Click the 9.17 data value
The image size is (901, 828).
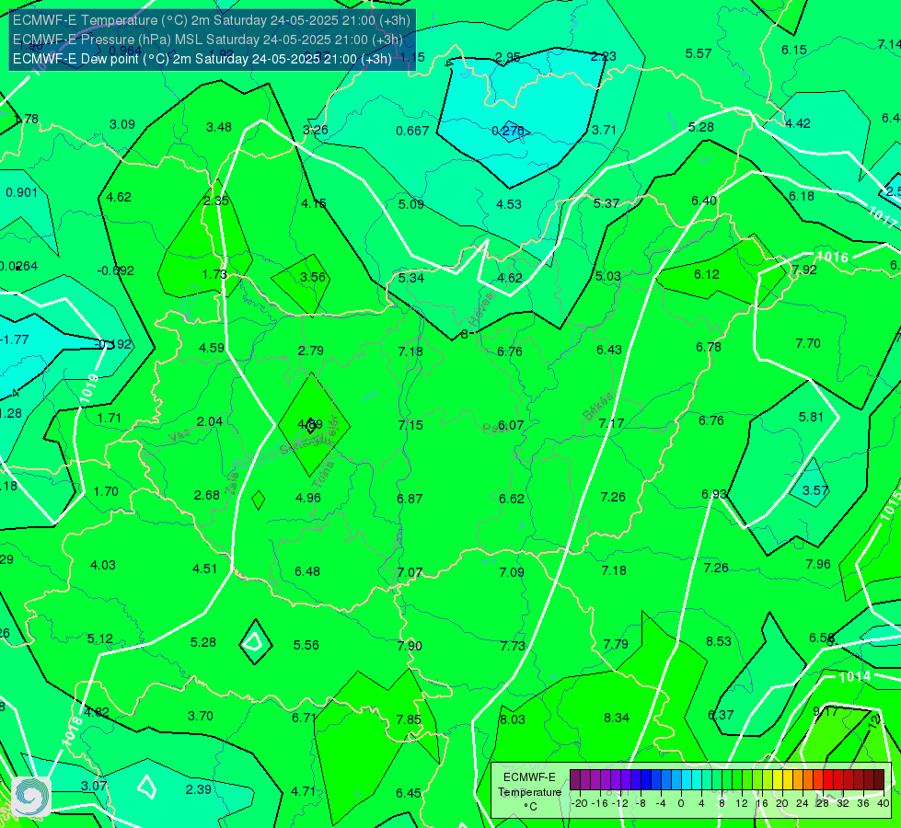pos(826,712)
